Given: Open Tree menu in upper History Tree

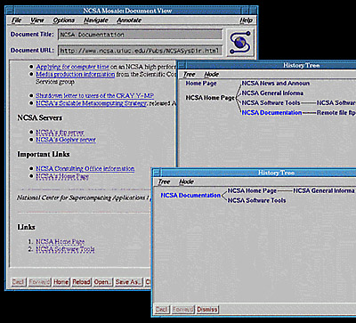Looking at the screenshot, I should (x=189, y=74).
